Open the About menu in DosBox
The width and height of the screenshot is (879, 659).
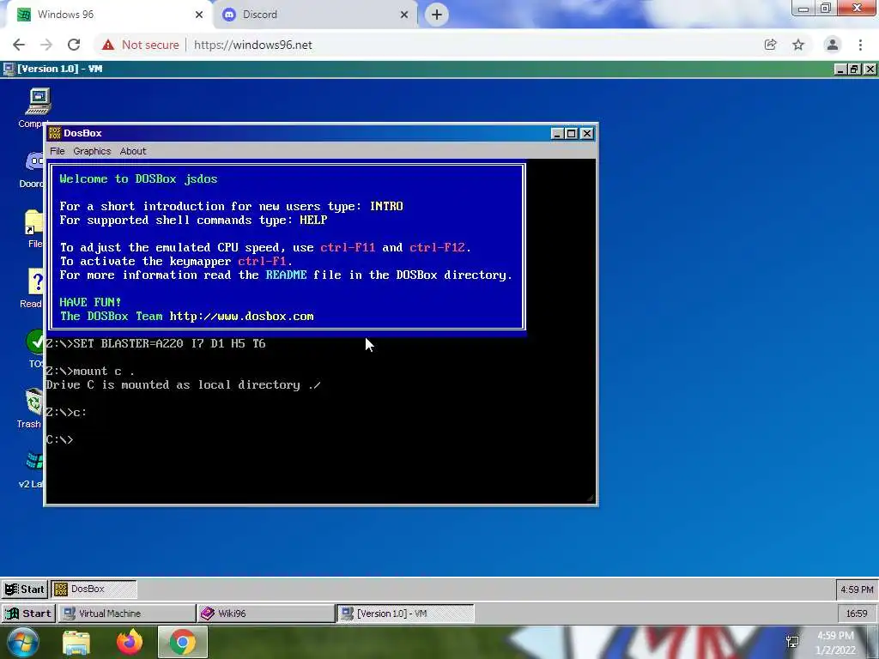click(x=133, y=151)
